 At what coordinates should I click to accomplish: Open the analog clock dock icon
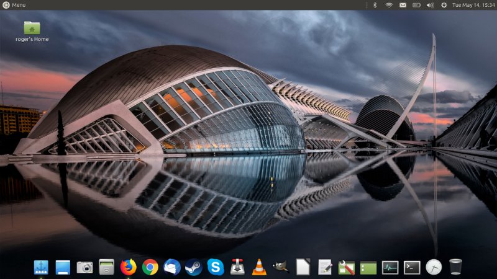434,267
